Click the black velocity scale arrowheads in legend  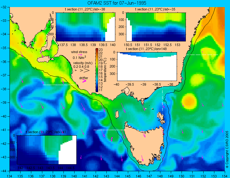tap(82, 71)
